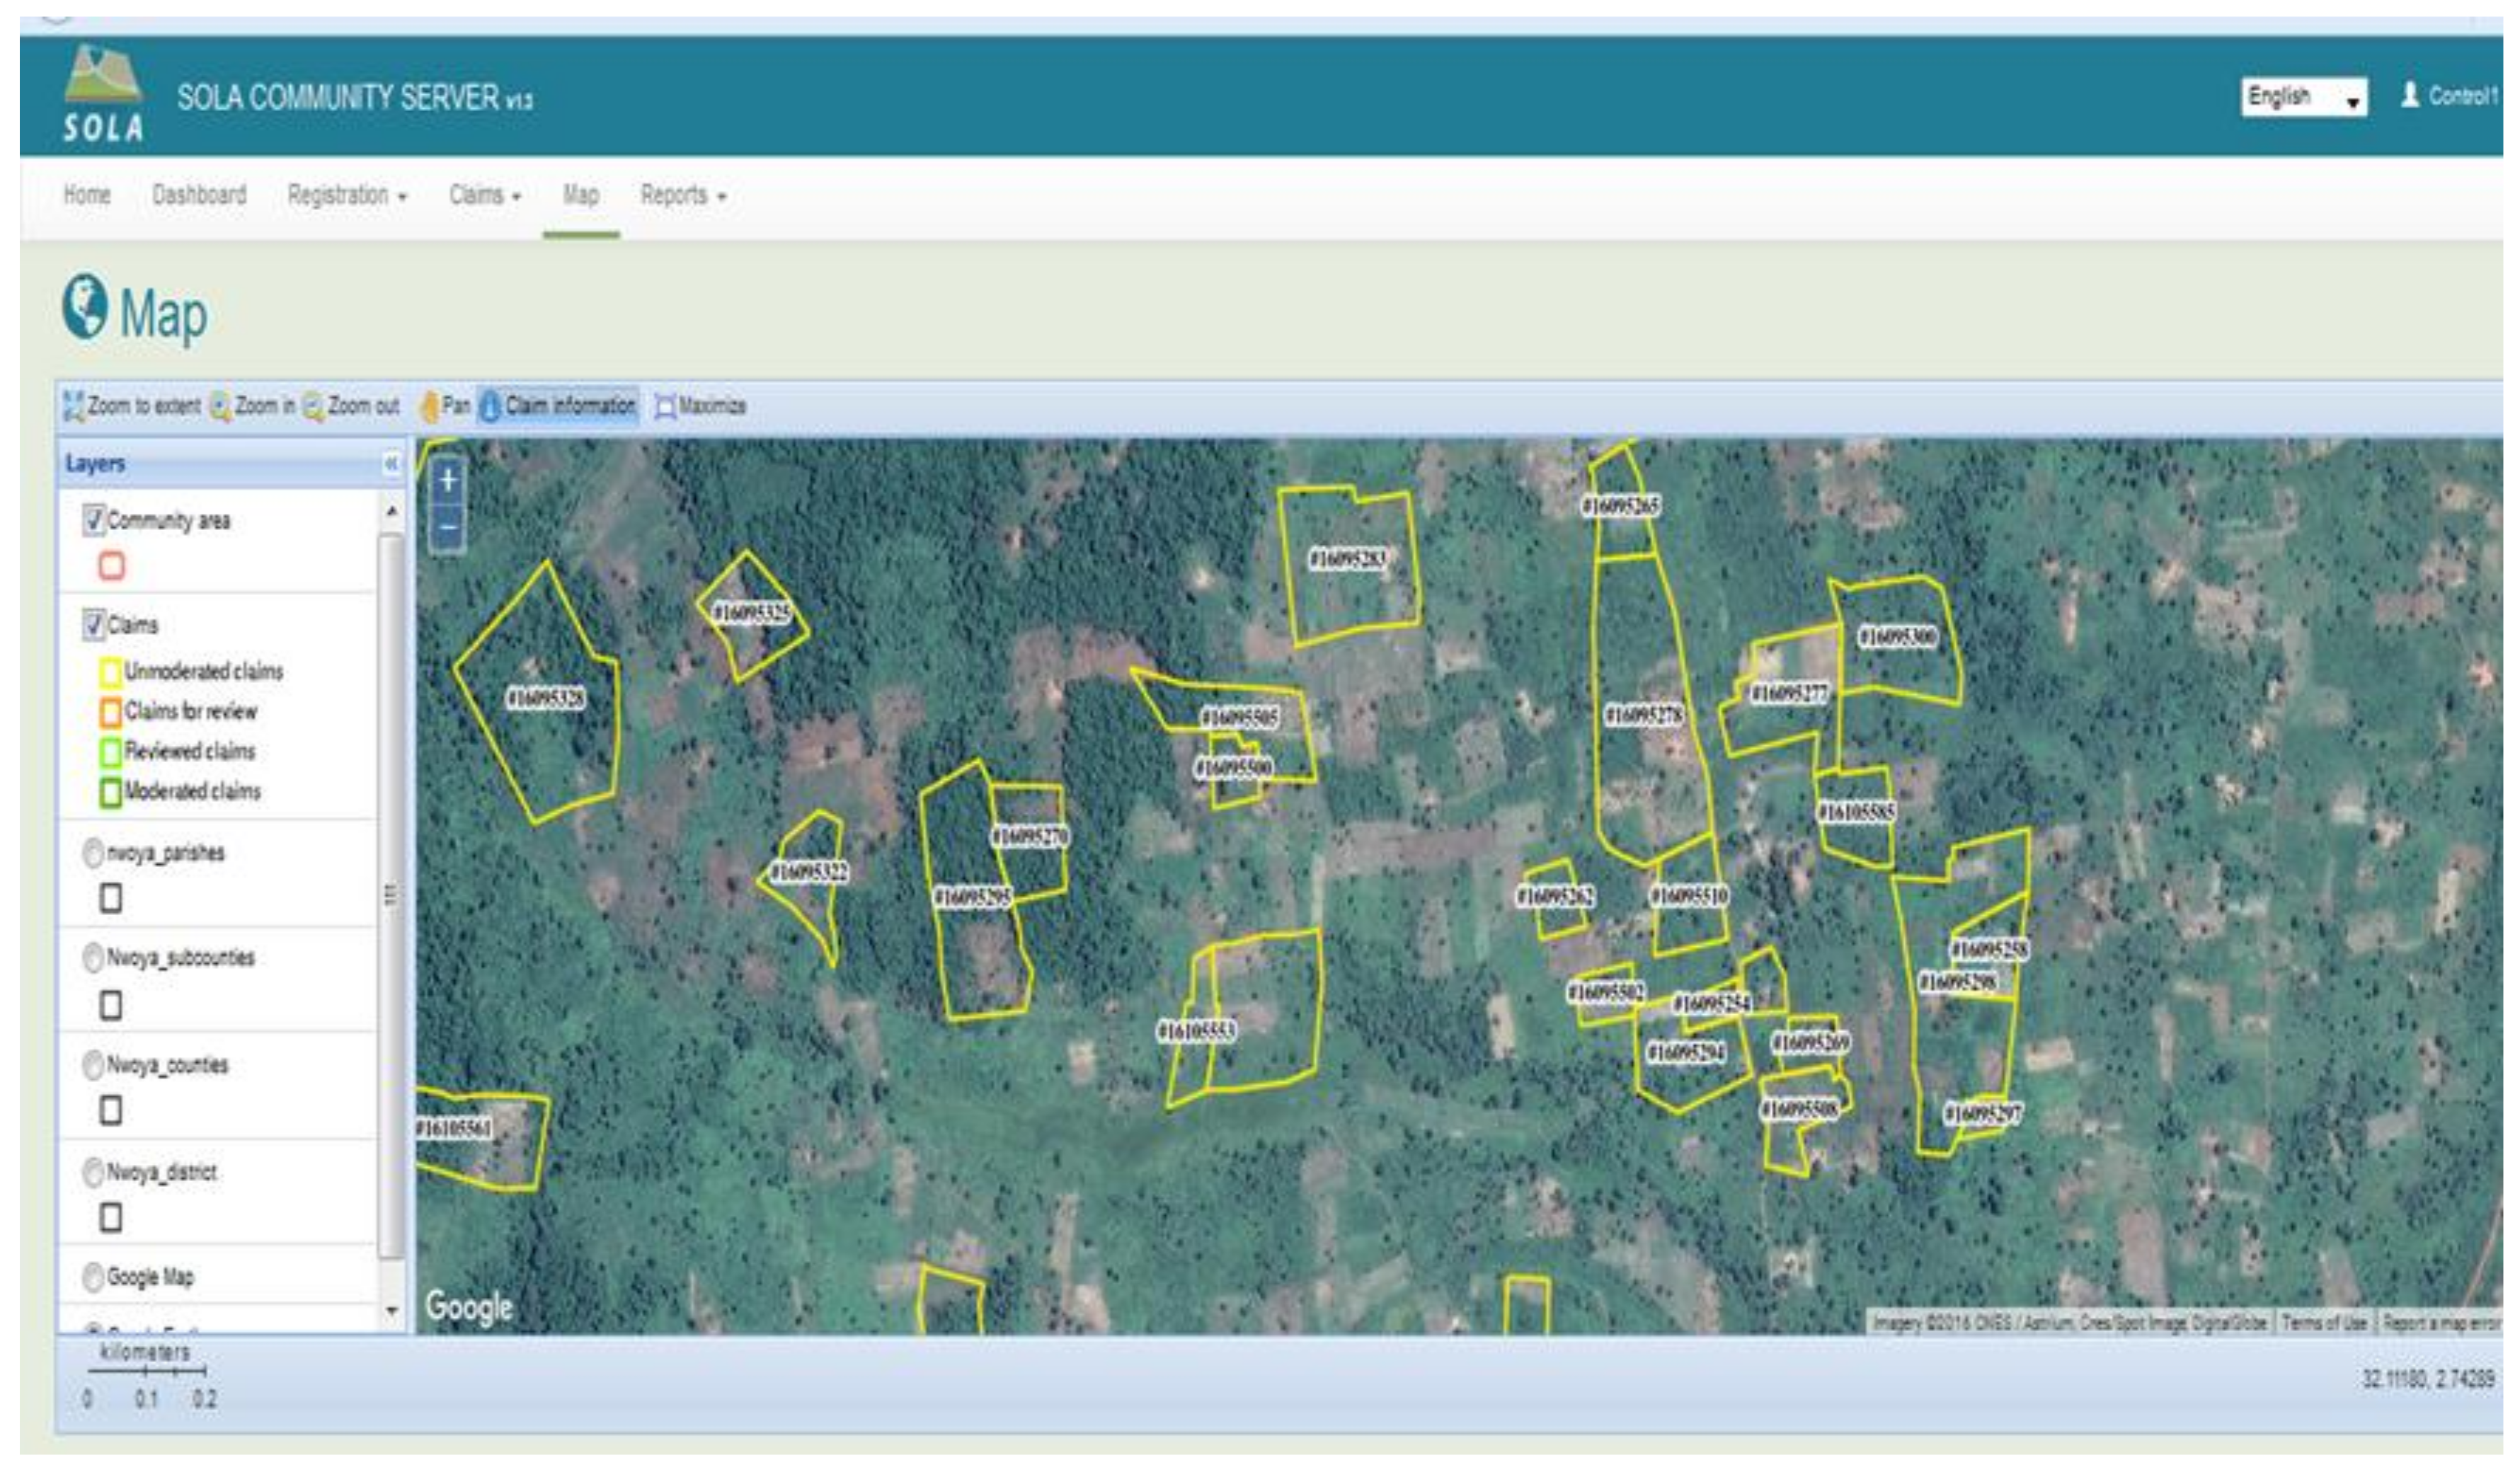The width and height of the screenshot is (2520, 1472).
Task: Activate the Zoom out tool
Action: pyautogui.click(x=351, y=406)
